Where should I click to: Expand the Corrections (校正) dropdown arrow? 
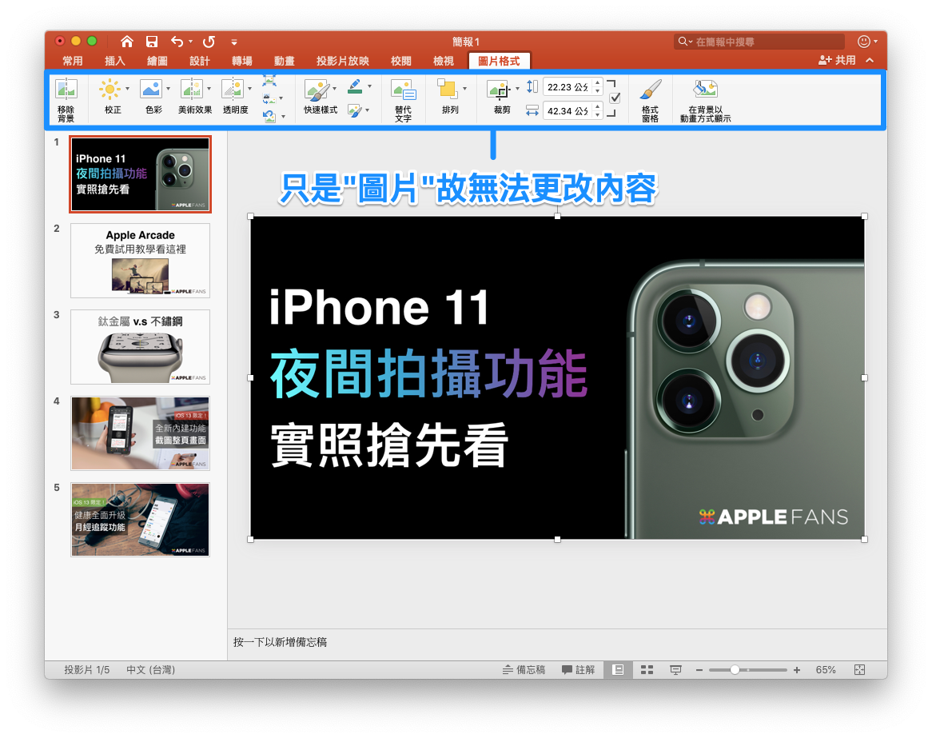(x=127, y=89)
